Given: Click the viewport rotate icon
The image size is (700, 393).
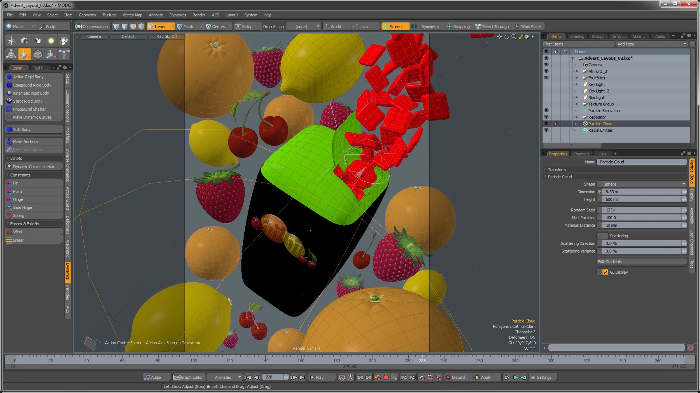Looking at the screenshot, I should [507, 37].
